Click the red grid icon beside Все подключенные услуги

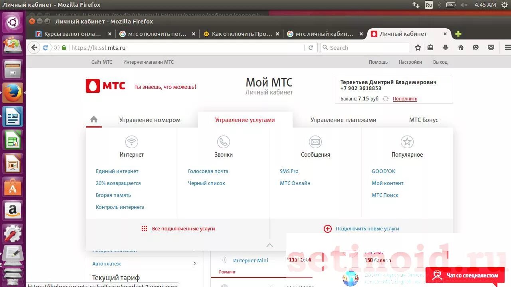click(145, 229)
